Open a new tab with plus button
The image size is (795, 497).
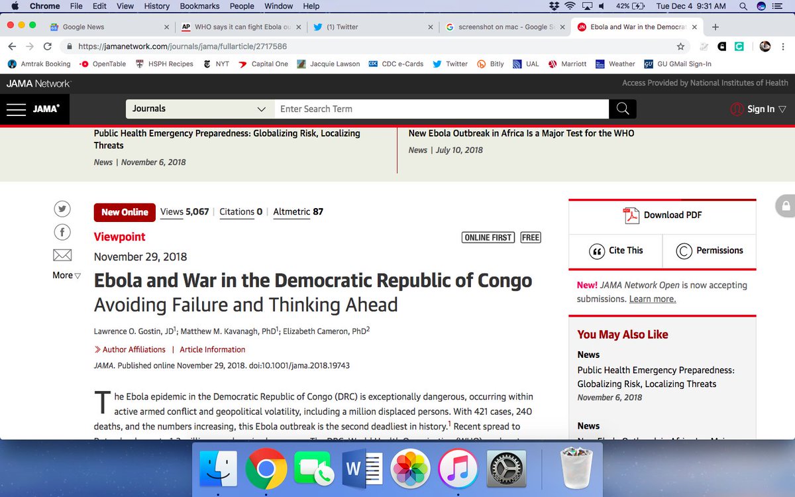pyautogui.click(x=715, y=27)
